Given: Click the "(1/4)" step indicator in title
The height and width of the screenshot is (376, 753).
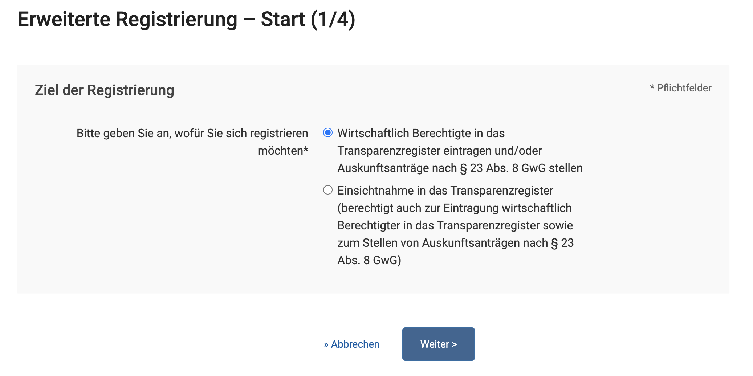Looking at the screenshot, I should click(x=333, y=19).
